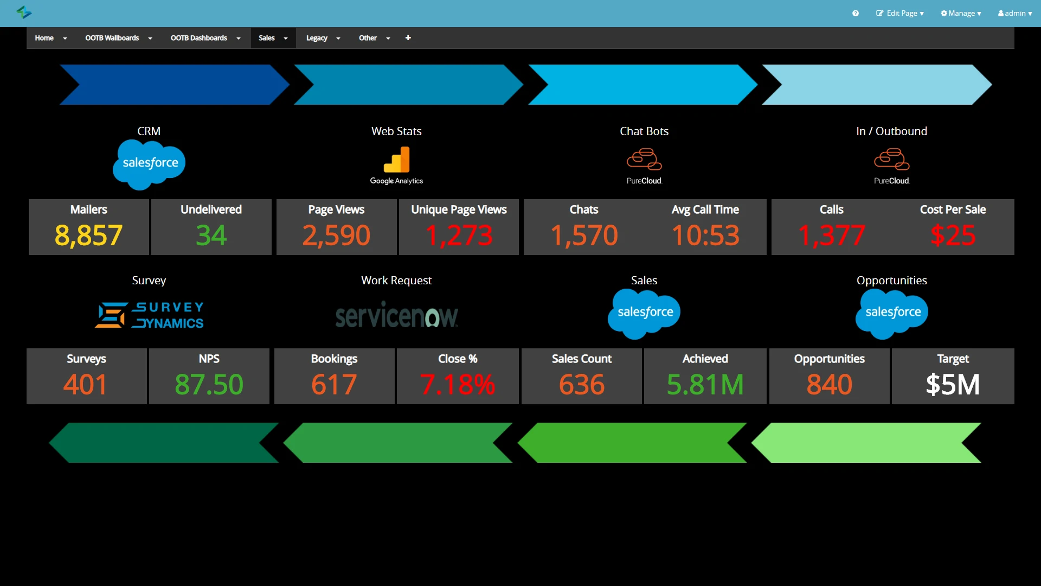
Task: Click the Survey section heading
Action: tap(149, 281)
